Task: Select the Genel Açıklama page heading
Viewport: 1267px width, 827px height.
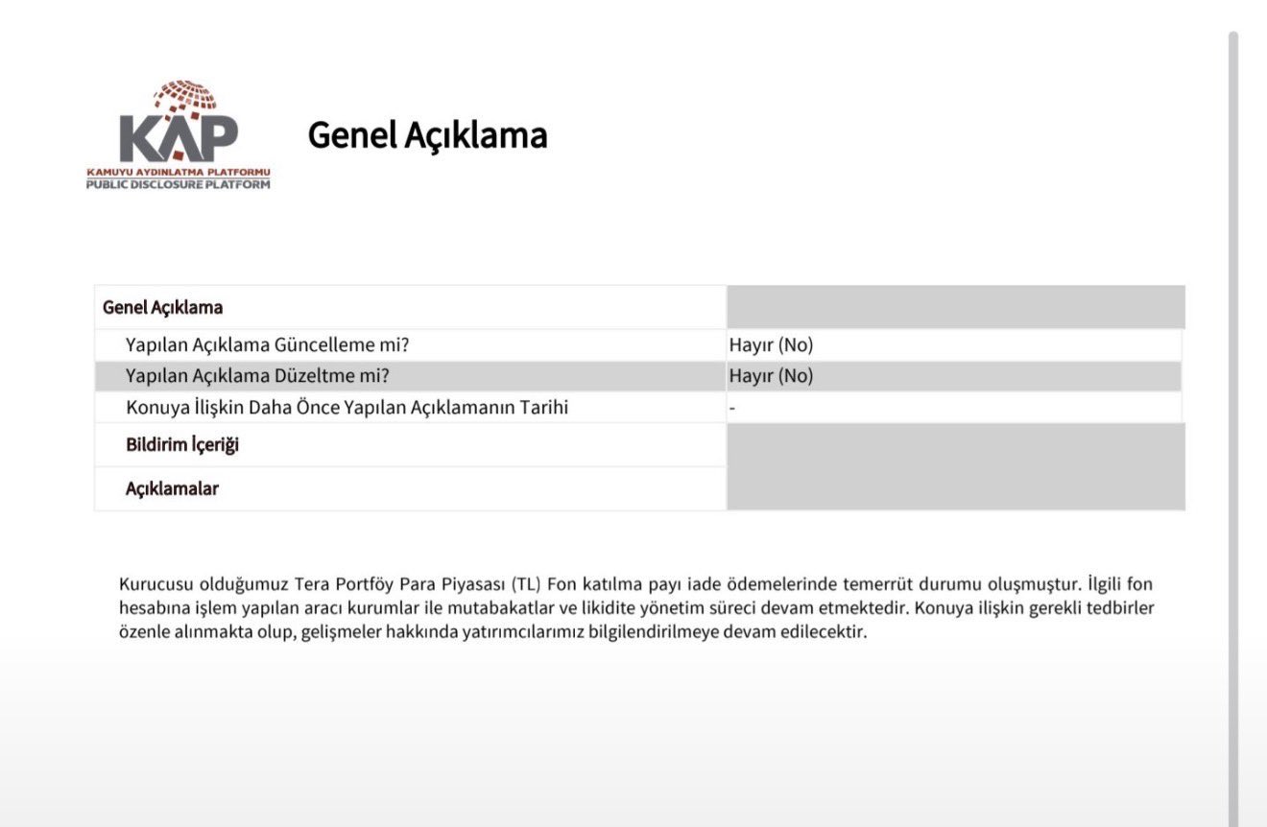Action: tap(427, 135)
